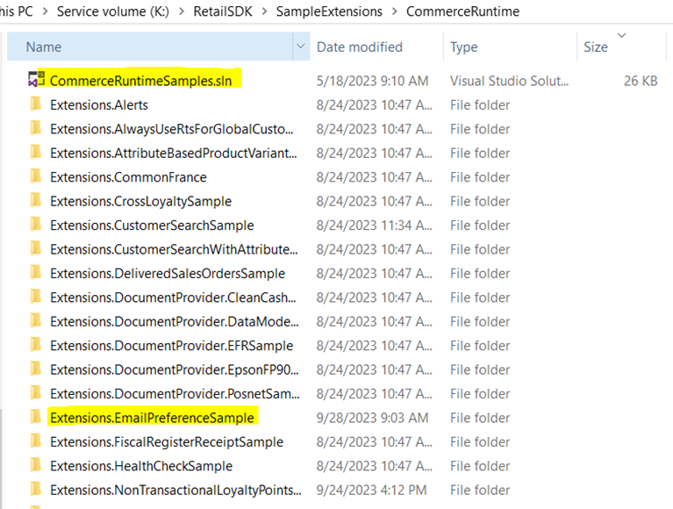The image size is (673, 509).
Task: Click File folder type for Extensions.HealthCheckSample row
Action: point(480,465)
